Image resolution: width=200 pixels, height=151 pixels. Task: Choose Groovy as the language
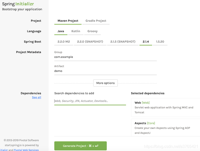pos(92,31)
